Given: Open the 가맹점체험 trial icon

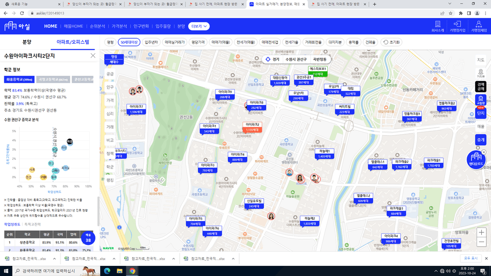Looking at the screenshot, I should (479, 26).
